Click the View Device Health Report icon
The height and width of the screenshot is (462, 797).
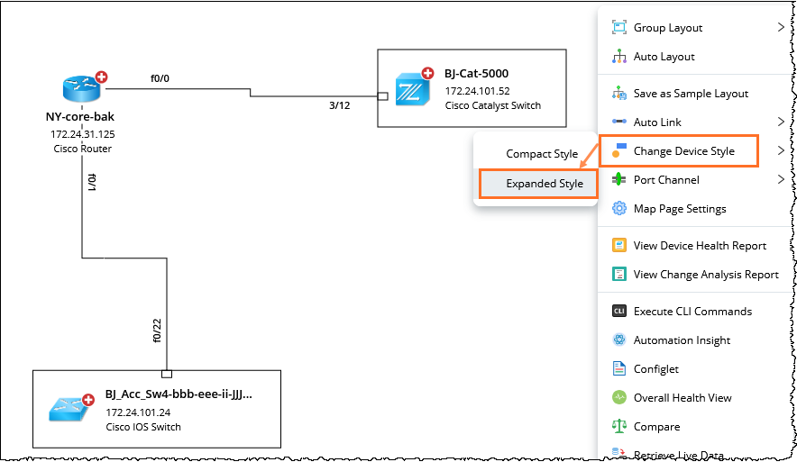tap(619, 246)
